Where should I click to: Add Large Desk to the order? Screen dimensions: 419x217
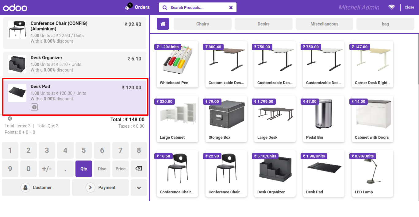pos(275,119)
